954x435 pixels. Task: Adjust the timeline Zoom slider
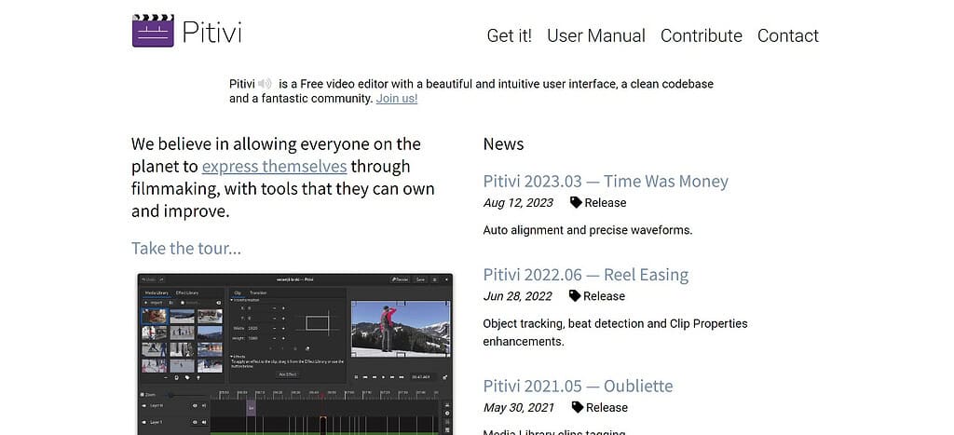pyautogui.click(x=185, y=396)
